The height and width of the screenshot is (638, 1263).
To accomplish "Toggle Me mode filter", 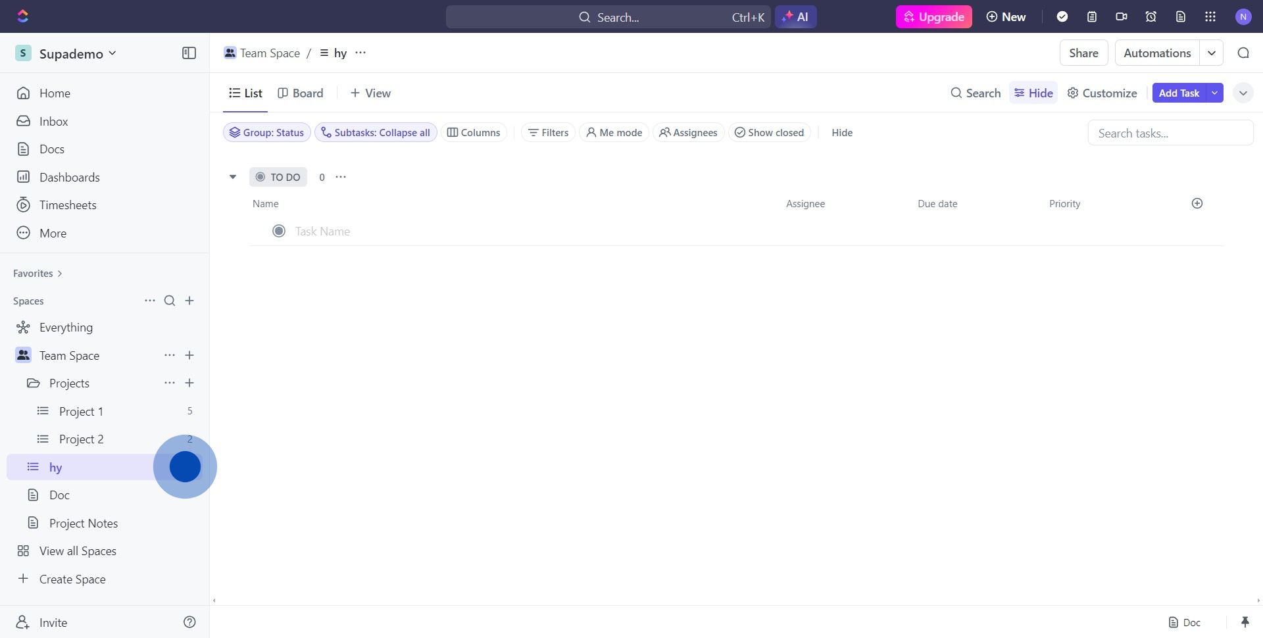I will pos(614,133).
